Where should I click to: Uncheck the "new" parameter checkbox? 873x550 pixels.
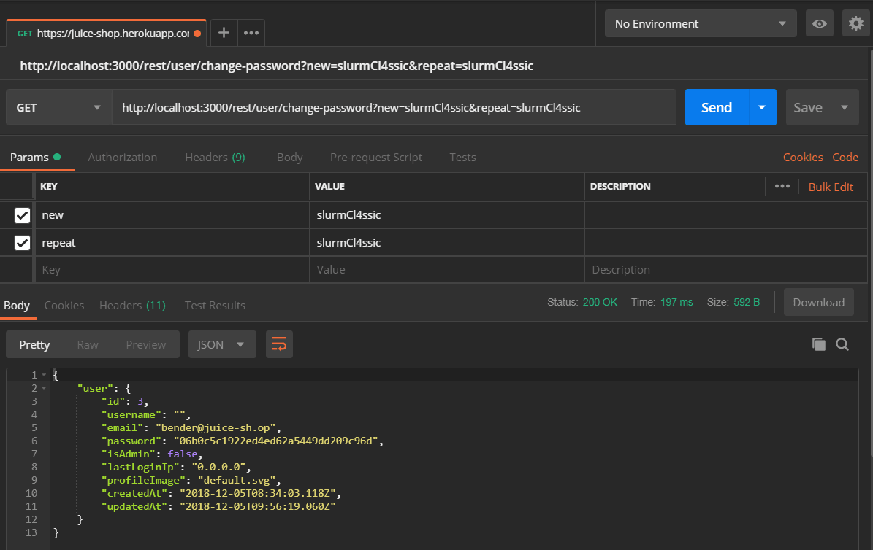(22, 215)
